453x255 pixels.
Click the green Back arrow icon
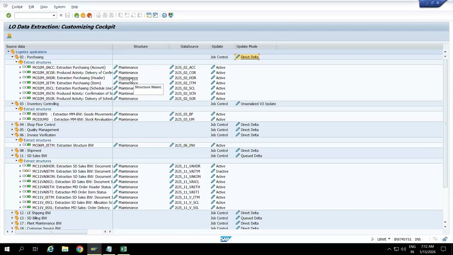pos(76,15)
